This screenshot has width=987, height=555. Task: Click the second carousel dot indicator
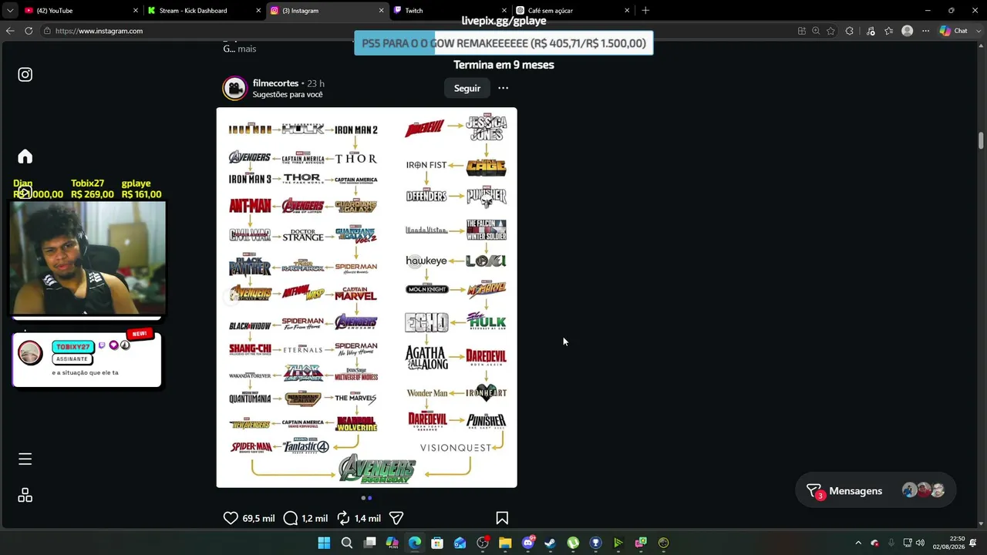(x=370, y=498)
